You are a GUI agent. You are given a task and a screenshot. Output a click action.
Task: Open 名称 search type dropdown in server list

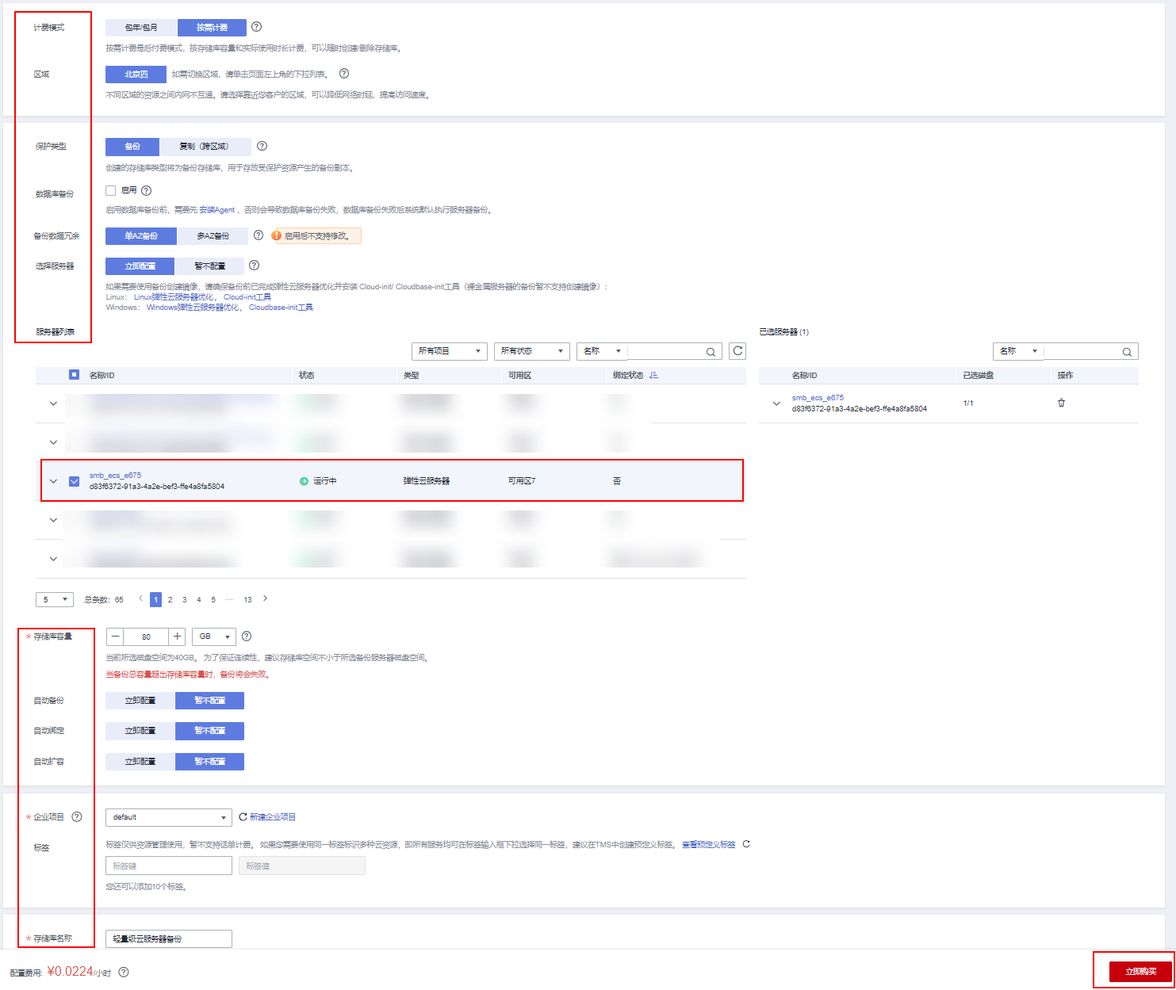pyautogui.click(x=602, y=351)
